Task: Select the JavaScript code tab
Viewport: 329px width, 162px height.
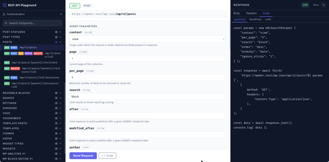Action: pyautogui.click(x=240, y=20)
